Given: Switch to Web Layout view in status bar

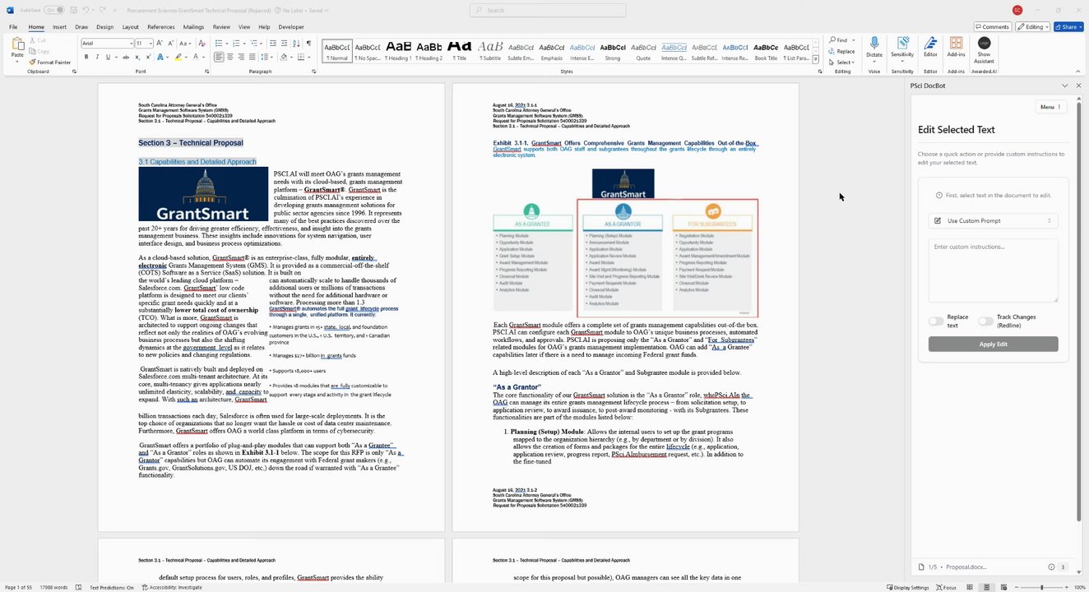Looking at the screenshot, I should 1004,587.
